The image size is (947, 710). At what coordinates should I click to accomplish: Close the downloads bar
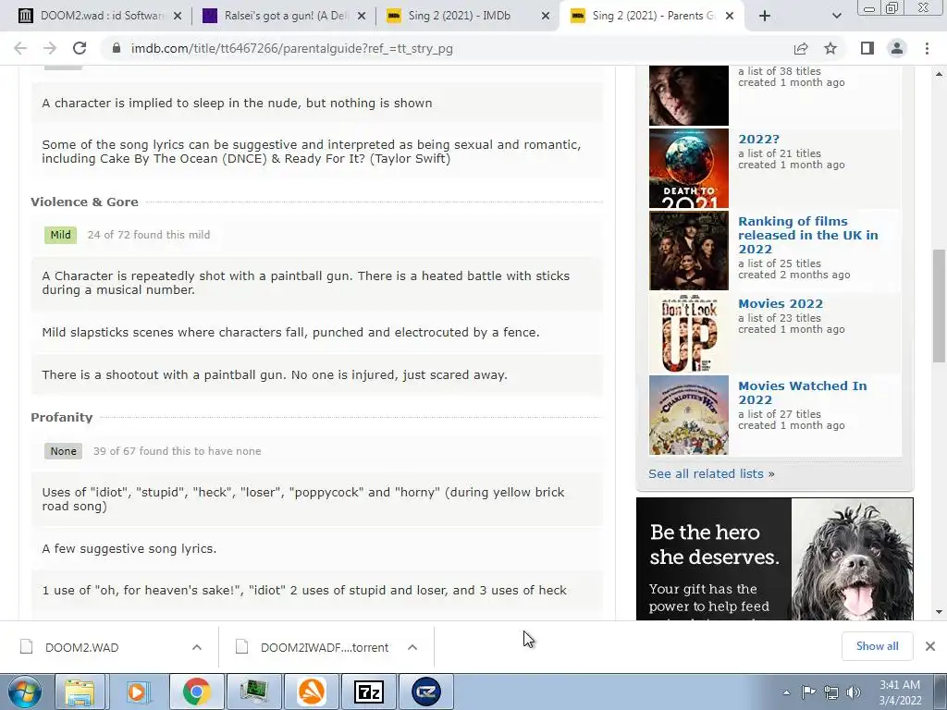[930, 646]
